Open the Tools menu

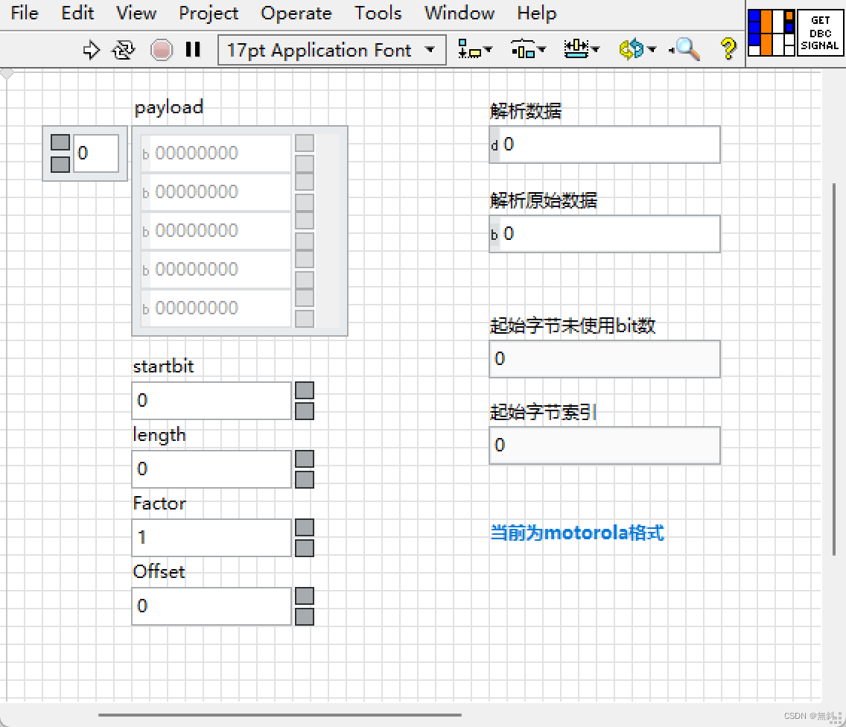pyautogui.click(x=378, y=13)
